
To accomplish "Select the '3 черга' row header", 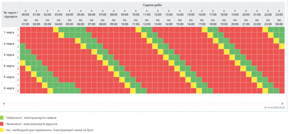I will 9,55.
